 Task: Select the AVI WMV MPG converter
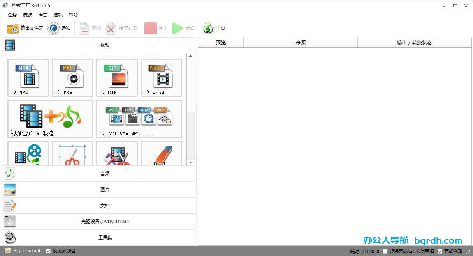tap(139, 119)
